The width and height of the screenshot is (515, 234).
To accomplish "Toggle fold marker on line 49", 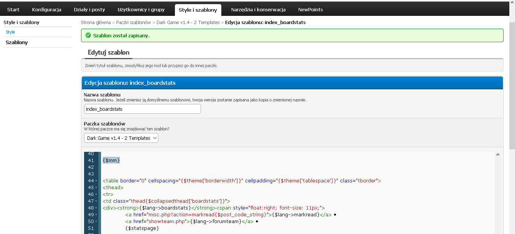I will [97, 215].
